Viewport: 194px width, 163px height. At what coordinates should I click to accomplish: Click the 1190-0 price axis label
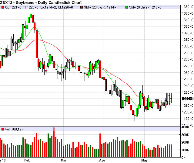click(x=188, y=119)
